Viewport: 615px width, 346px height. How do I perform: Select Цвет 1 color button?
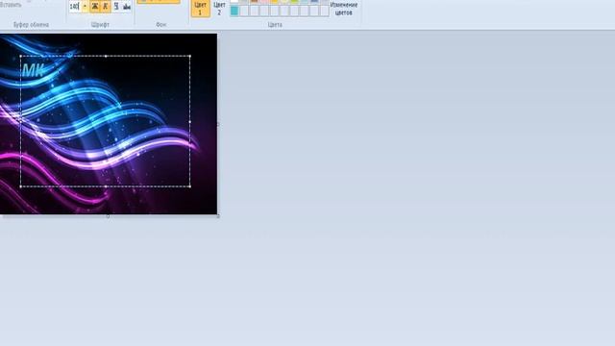pyautogui.click(x=201, y=9)
